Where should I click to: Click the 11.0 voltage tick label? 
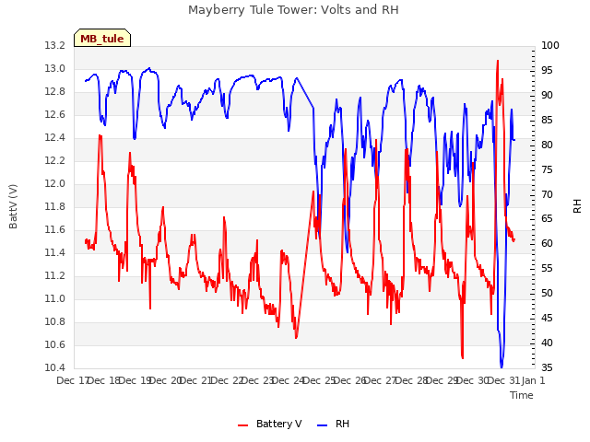point(55,298)
